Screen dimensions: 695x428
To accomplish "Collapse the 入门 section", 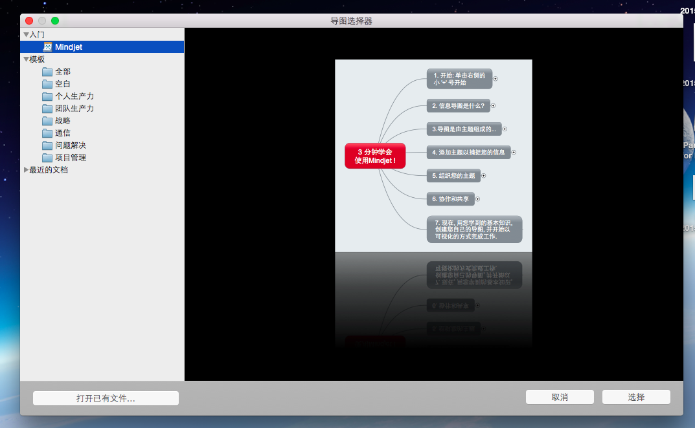I will [26, 34].
